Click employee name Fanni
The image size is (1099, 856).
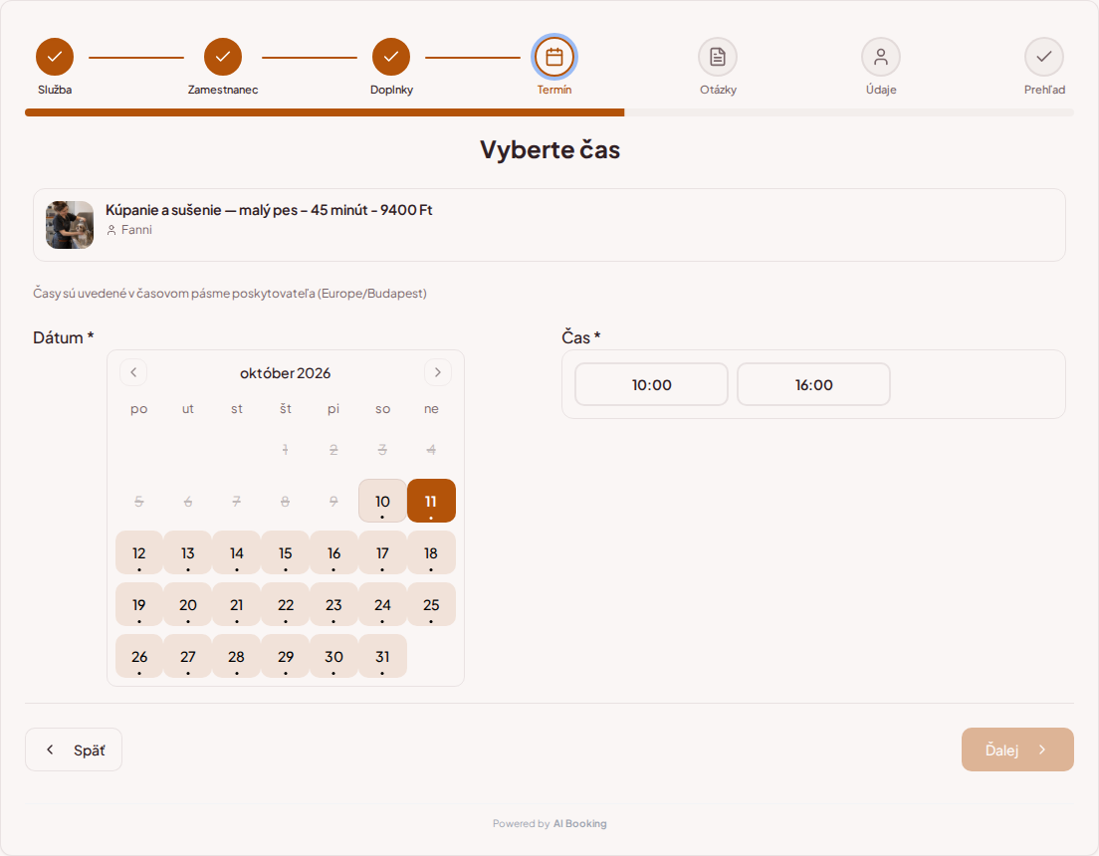pos(136,230)
